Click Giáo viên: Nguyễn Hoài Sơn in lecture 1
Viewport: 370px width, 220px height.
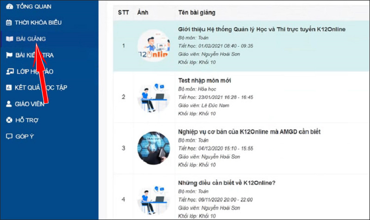tap(209, 54)
